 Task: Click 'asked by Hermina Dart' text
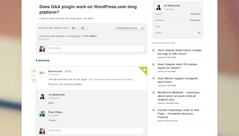[168, 121]
